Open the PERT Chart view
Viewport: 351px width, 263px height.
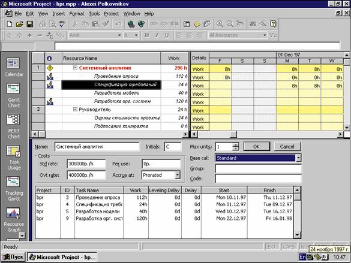pyautogui.click(x=13, y=126)
